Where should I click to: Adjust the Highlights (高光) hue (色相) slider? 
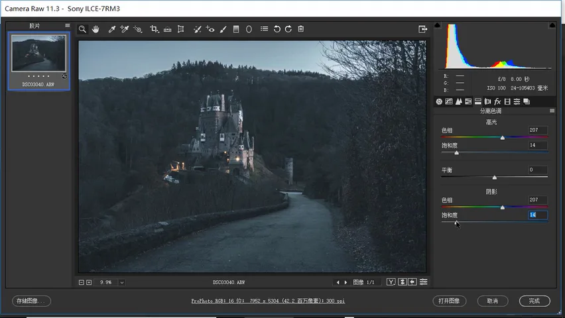502,138
